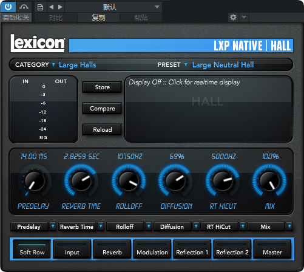This screenshot has height=272, width=304.
Task: Open the CATEGORY dropdown arrow
Action: pos(53,65)
